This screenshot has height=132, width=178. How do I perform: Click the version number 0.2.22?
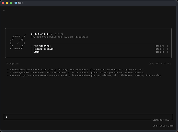point(59,34)
